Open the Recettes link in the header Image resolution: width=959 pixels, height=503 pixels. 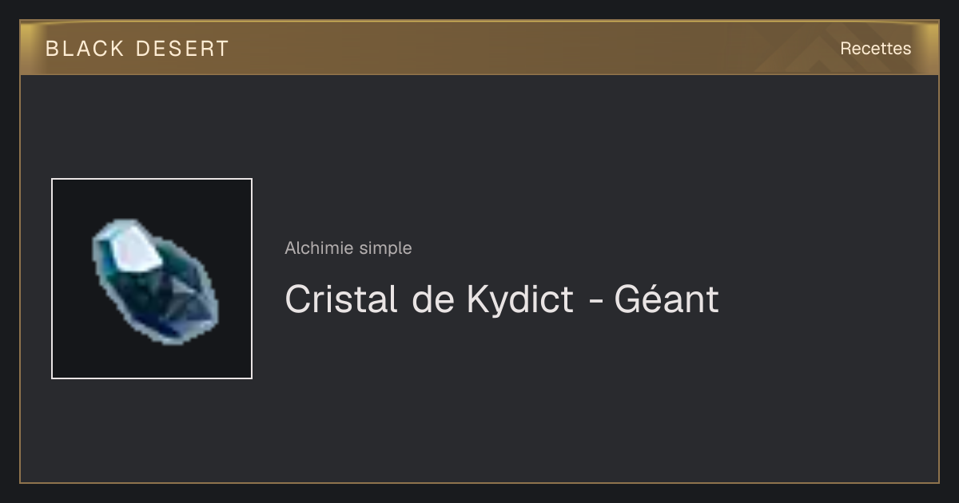(x=875, y=49)
